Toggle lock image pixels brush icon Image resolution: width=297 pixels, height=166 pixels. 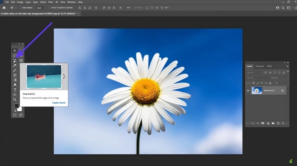258,83
